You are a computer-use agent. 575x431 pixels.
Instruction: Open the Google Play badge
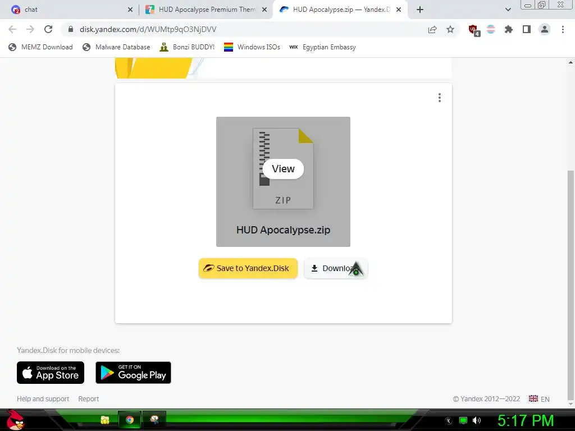[x=133, y=373]
